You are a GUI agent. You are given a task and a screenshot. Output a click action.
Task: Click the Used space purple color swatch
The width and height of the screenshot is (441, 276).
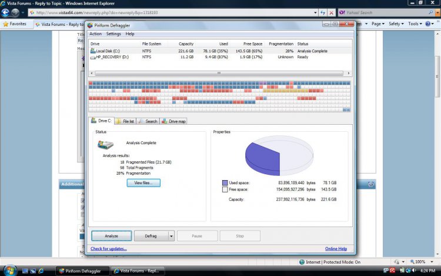point(225,183)
